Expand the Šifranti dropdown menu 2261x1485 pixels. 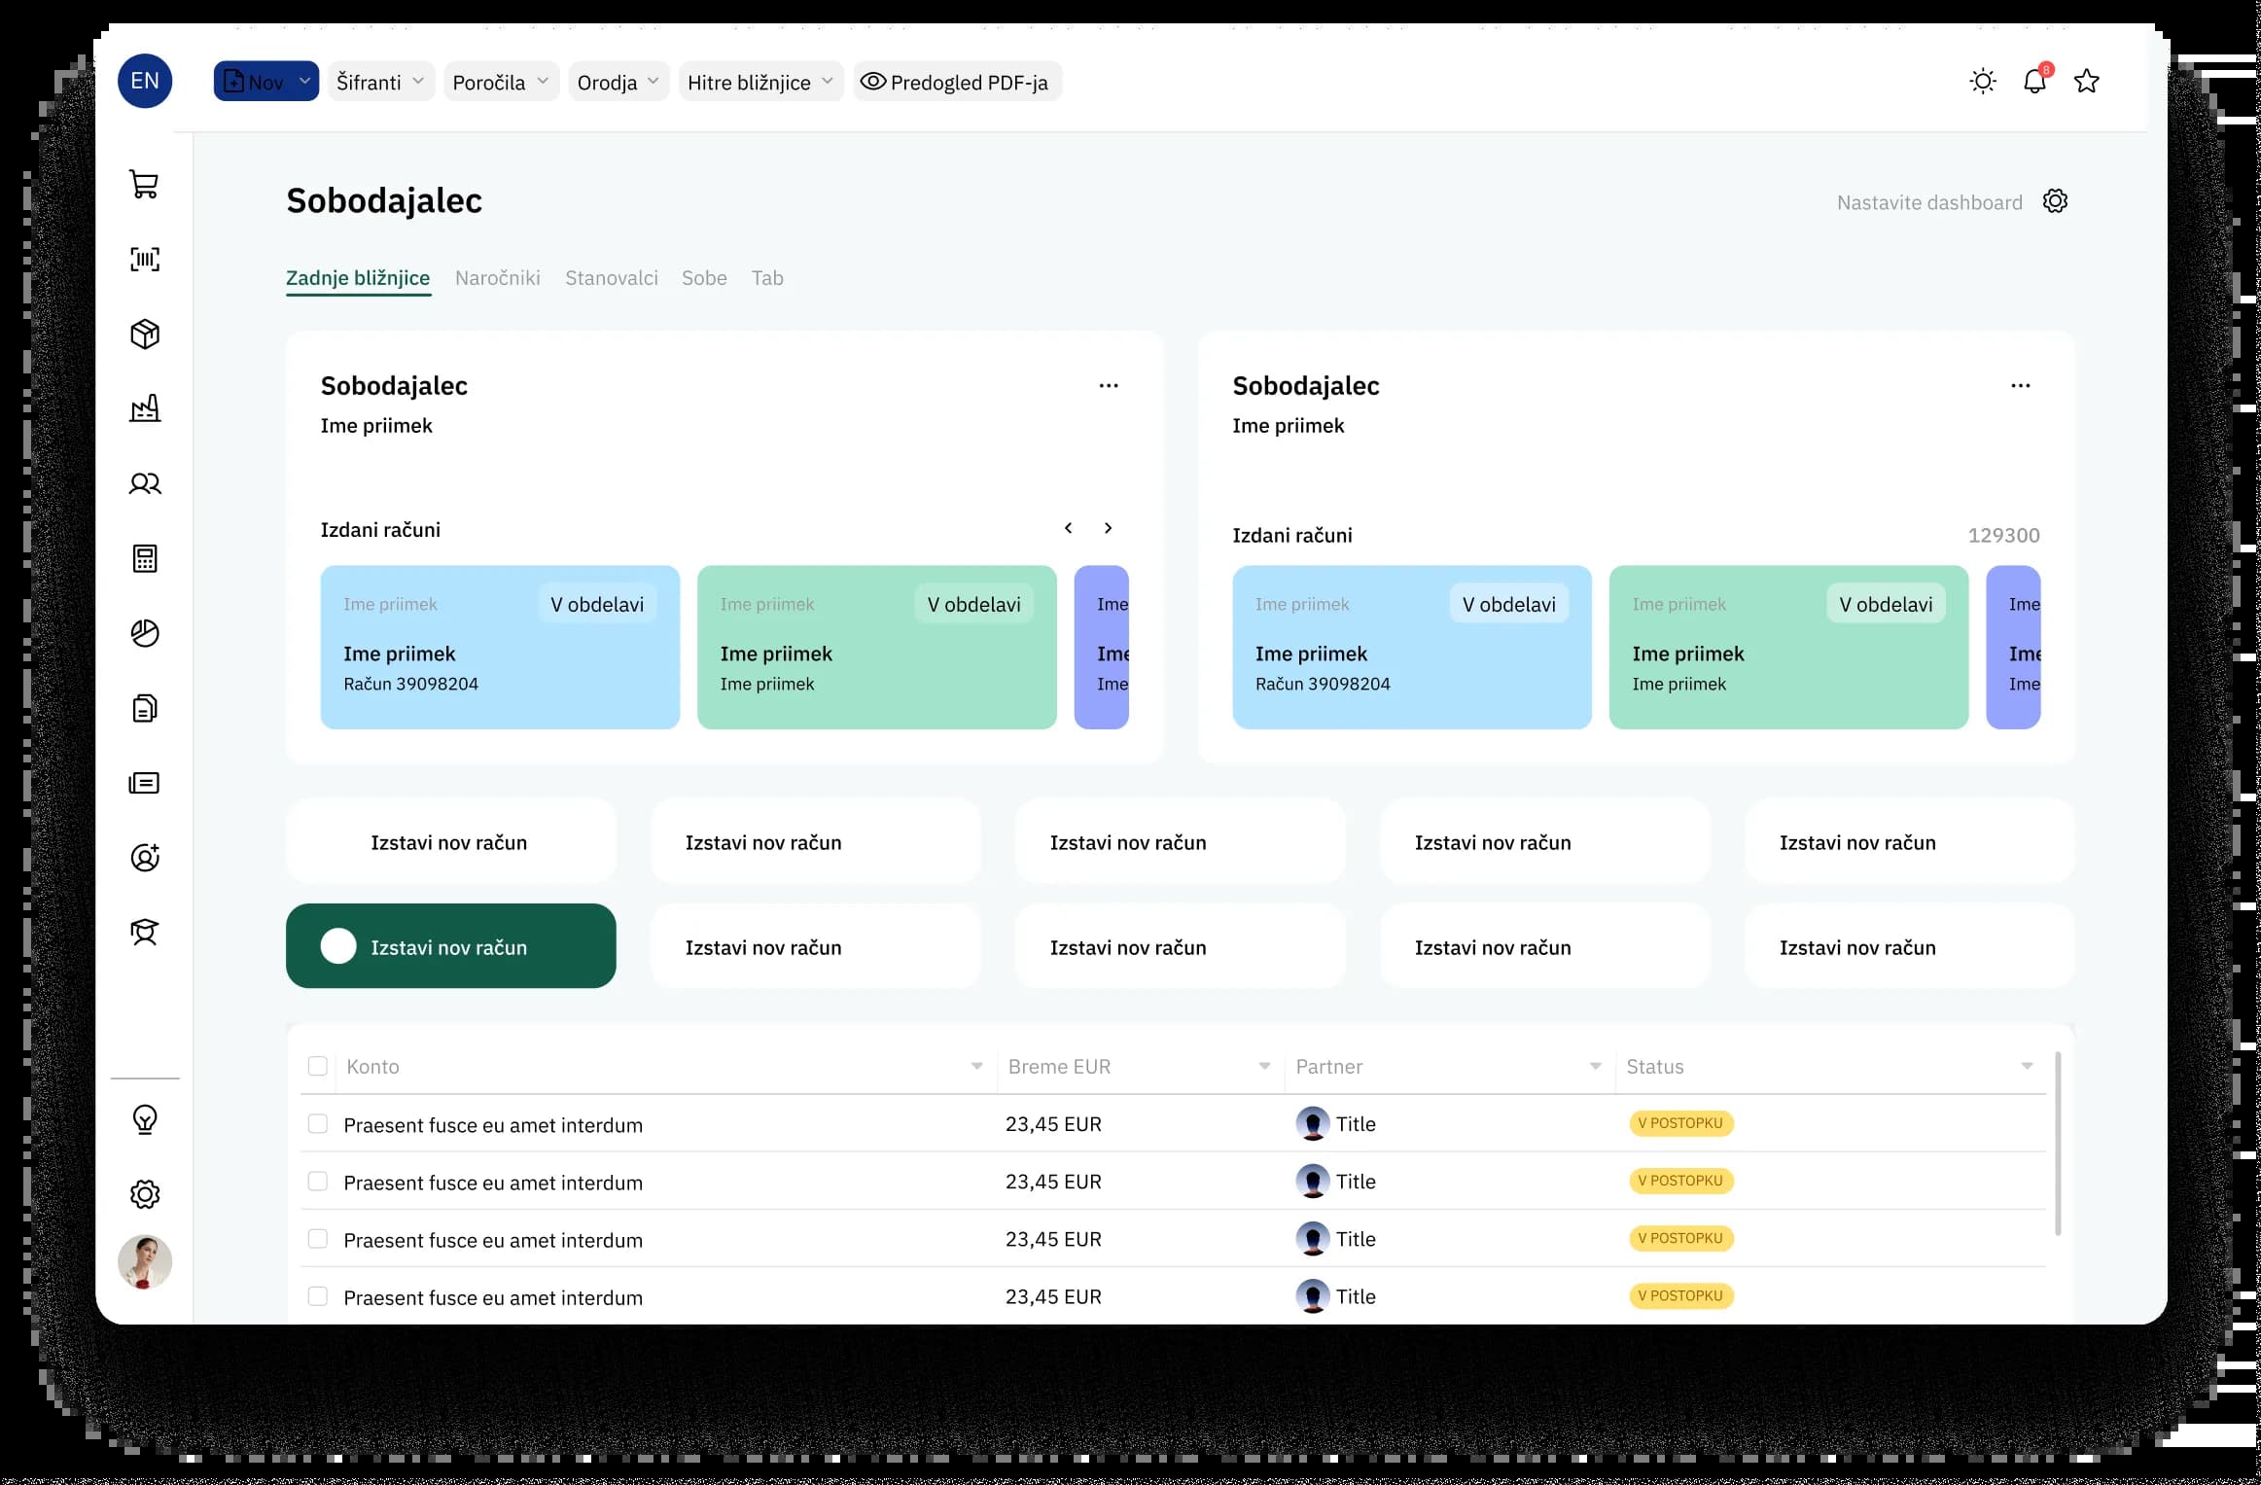pos(380,82)
